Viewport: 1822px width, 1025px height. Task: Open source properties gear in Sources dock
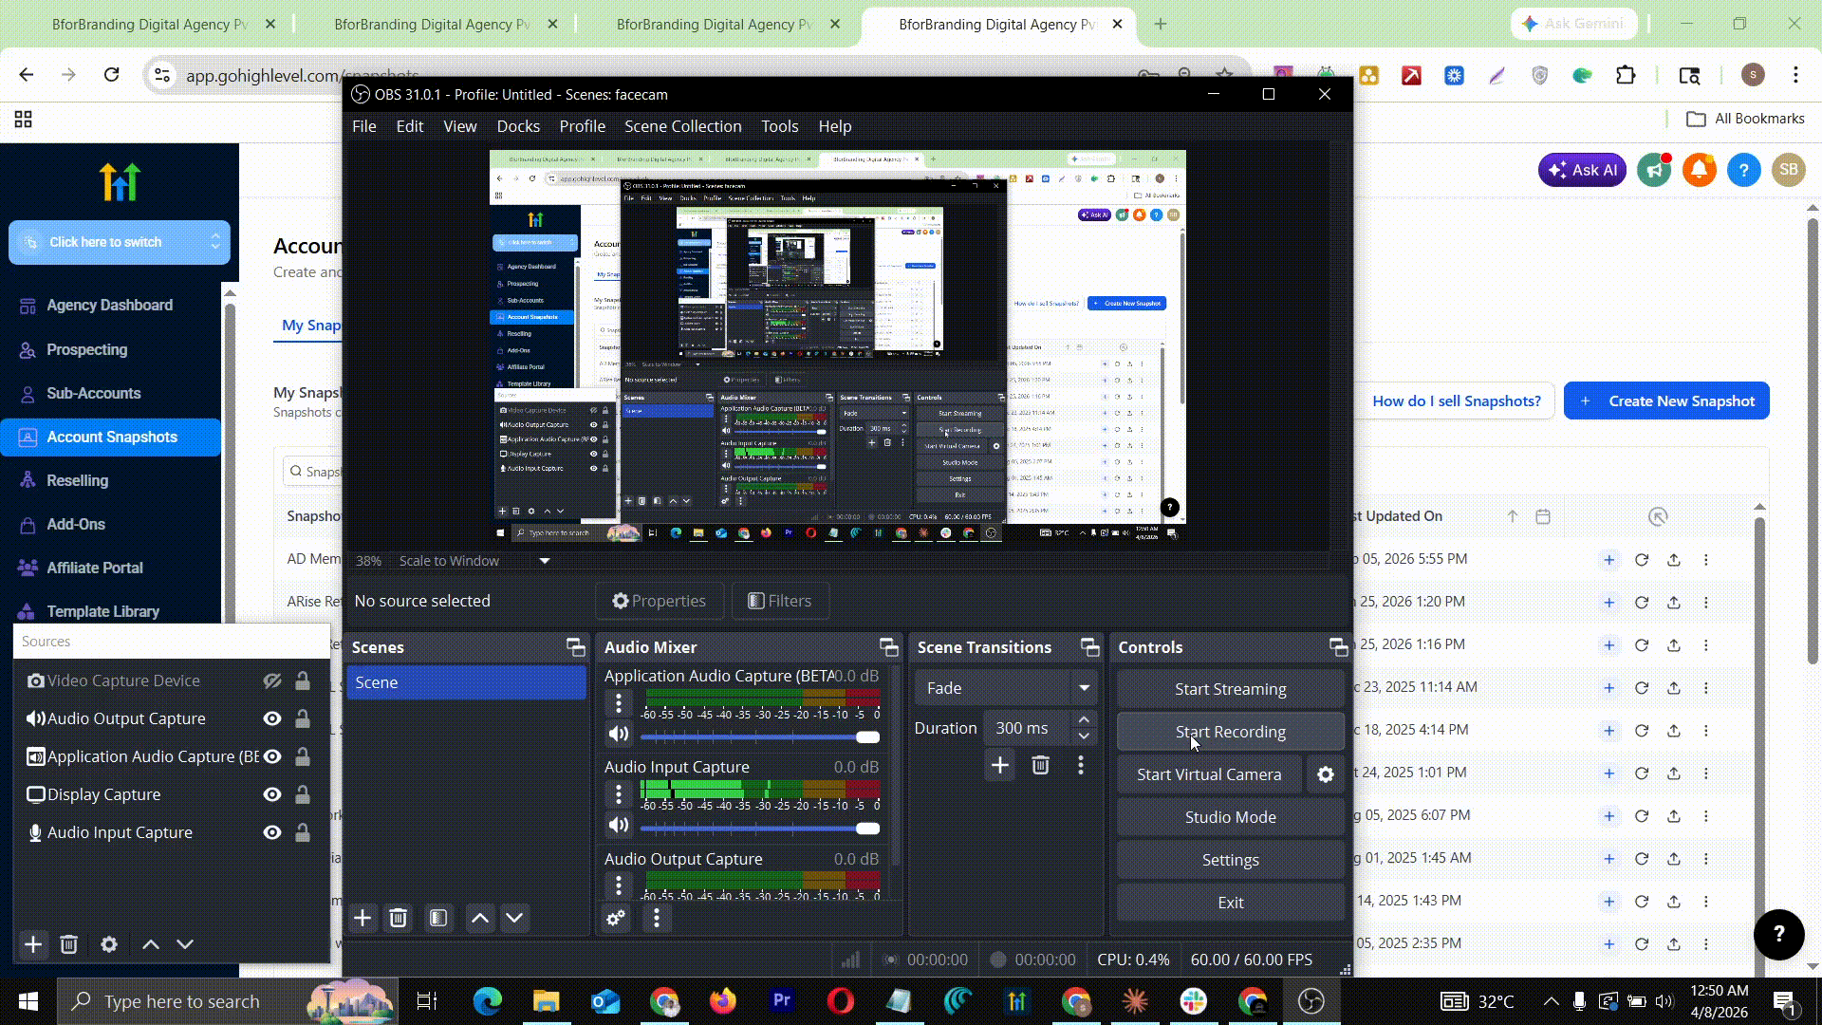coord(109,944)
